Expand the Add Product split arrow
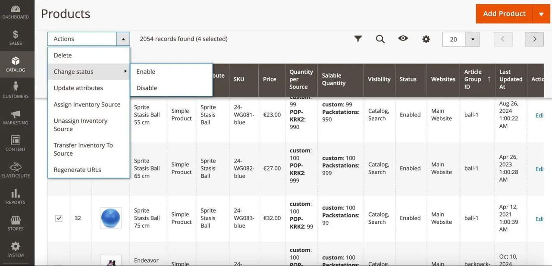This screenshot has width=552, height=266. (541, 14)
